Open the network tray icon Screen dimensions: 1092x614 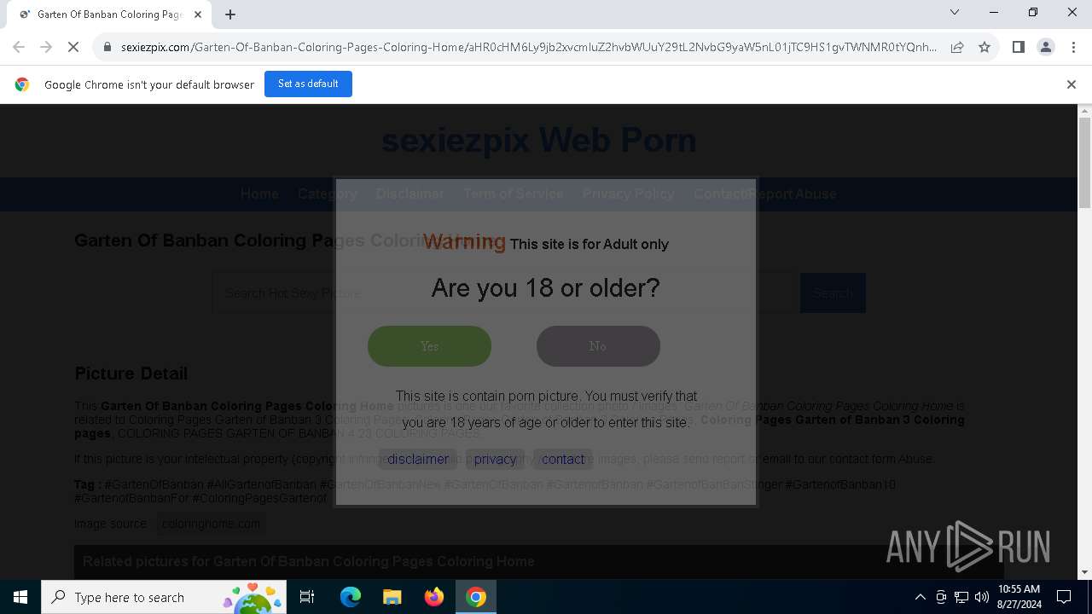961,597
